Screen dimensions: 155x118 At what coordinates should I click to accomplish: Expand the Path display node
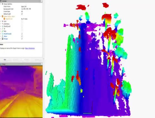[1, 31]
